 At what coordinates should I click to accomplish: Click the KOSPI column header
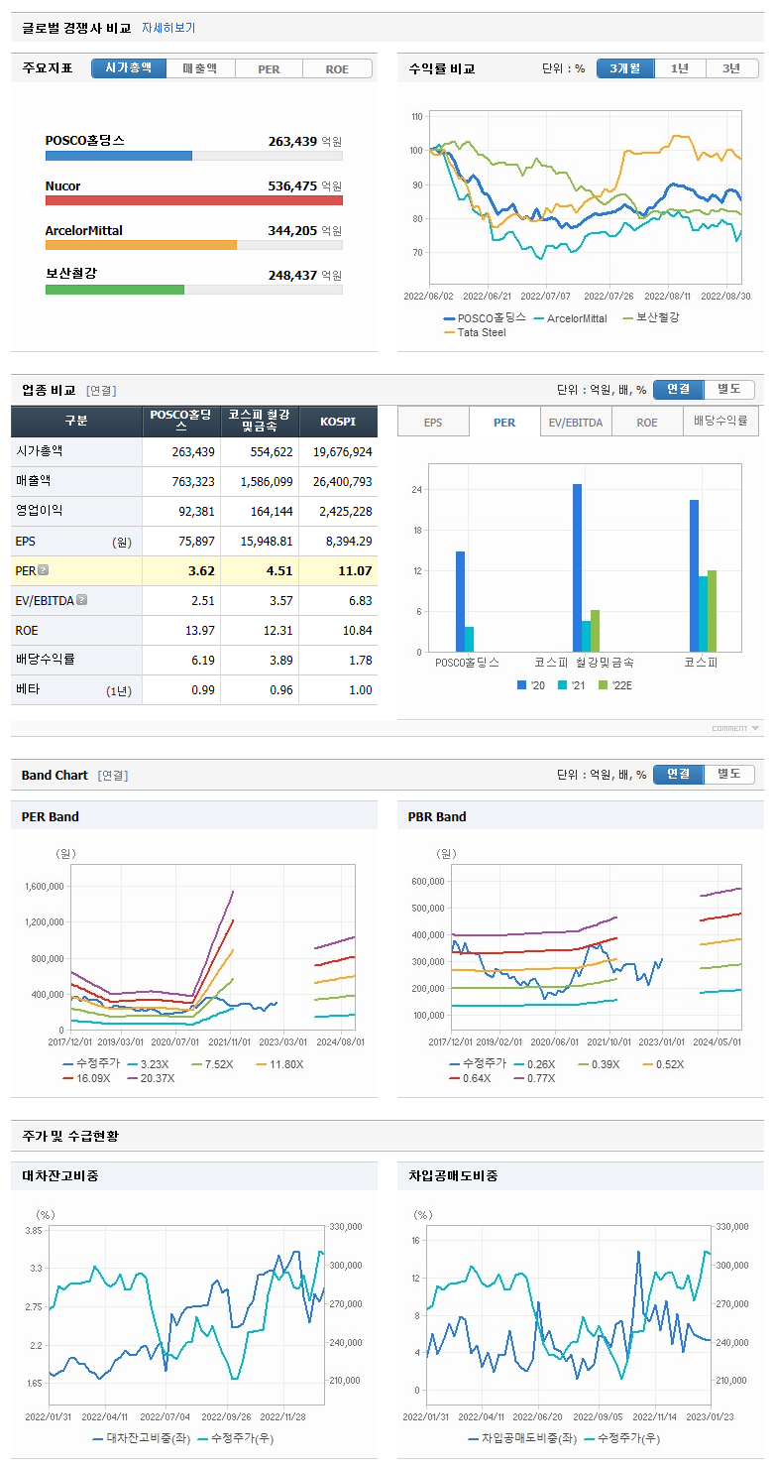tap(338, 422)
